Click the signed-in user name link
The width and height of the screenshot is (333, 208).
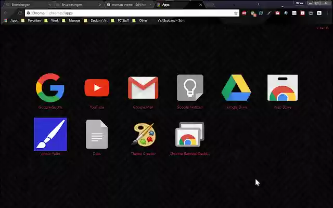pos(323,28)
